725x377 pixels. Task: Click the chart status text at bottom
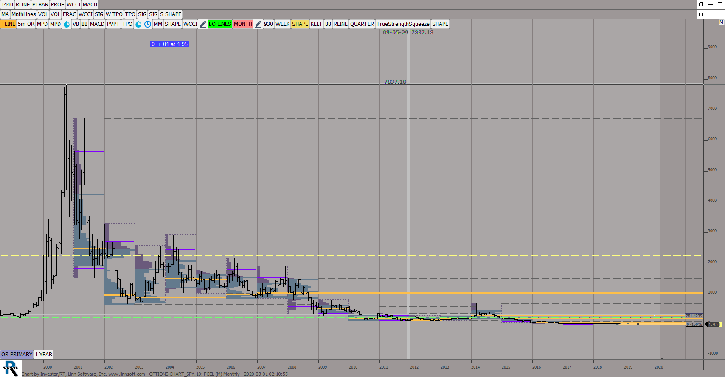(155, 374)
